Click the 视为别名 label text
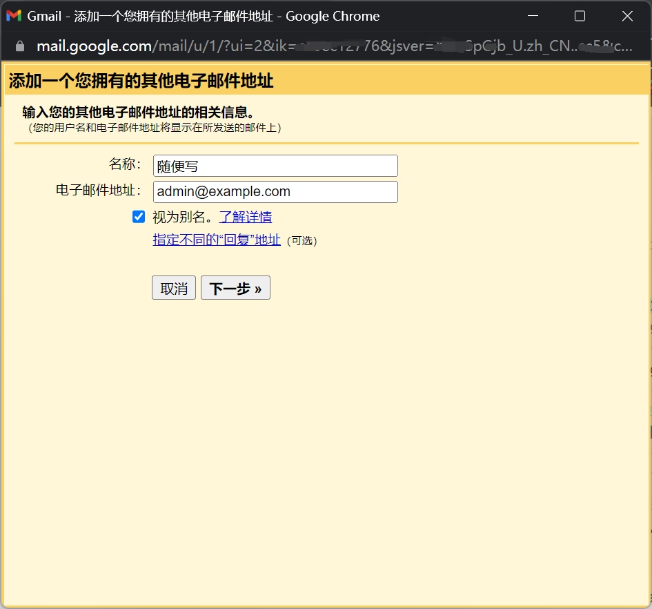This screenshot has width=652, height=609. [x=184, y=217]
